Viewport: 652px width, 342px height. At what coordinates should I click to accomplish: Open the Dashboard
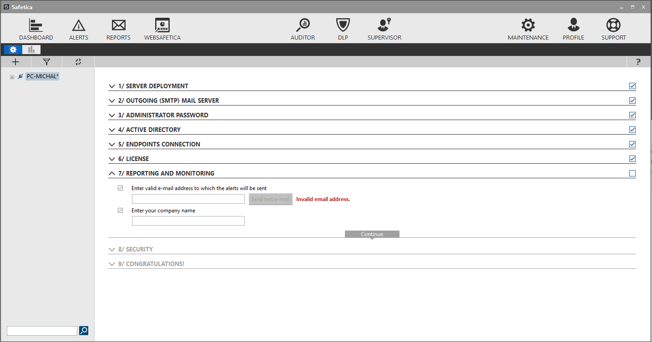click(x=36, y=27)
